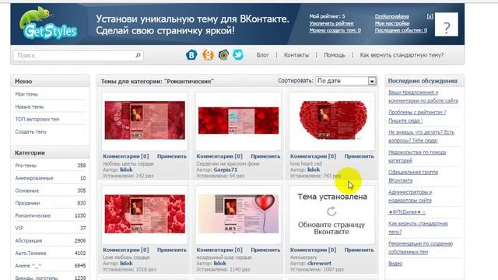Image resolution: width=498 pixels, height=280 pixels.
Task: Apply the 'Love любовь сердце' theme
Action: pyautogui.click(x=172, y=250)
